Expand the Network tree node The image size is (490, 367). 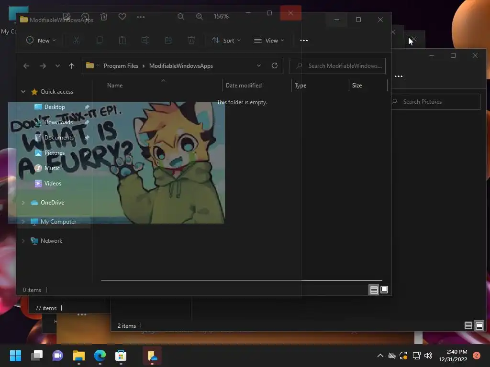pos(23,241)
